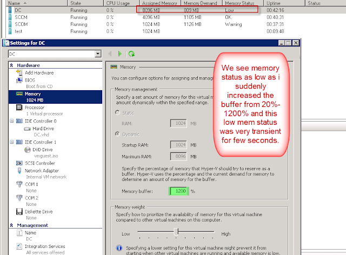Select the Processor icon

point(19,108)
